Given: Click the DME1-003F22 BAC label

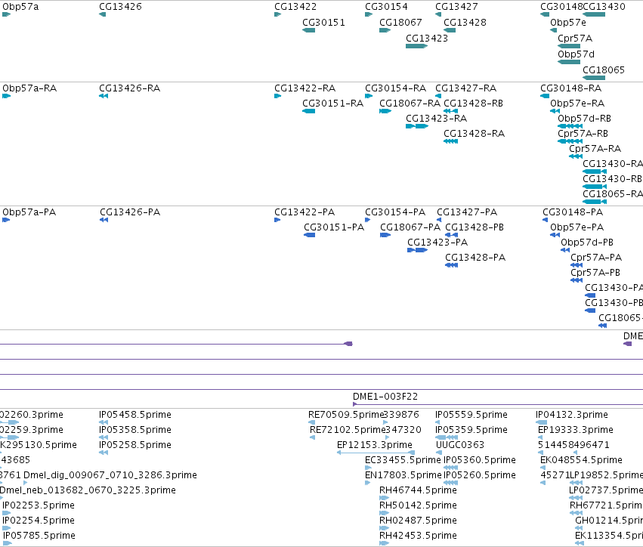Looking at the screenshot, I should tap(385, 397).
